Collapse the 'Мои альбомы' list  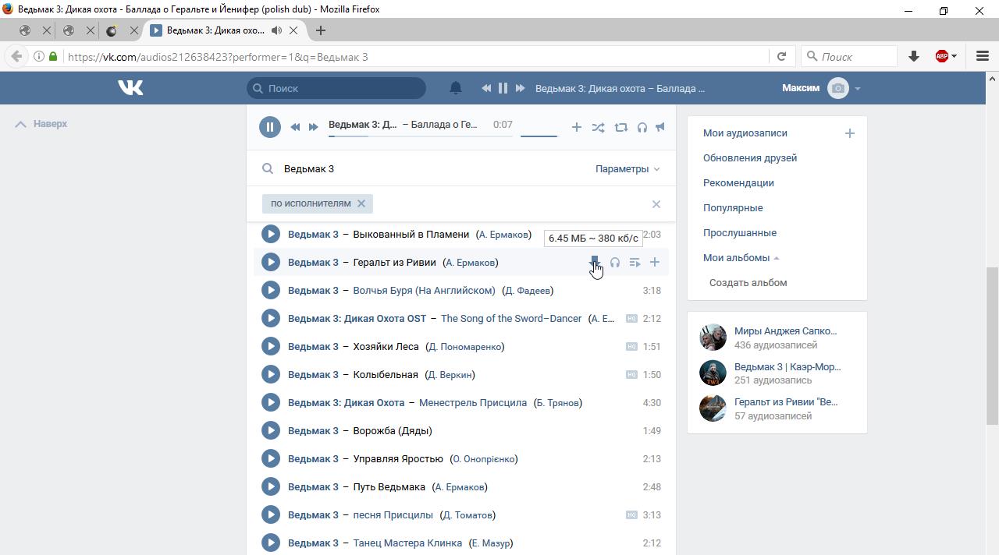click(741, 258)
